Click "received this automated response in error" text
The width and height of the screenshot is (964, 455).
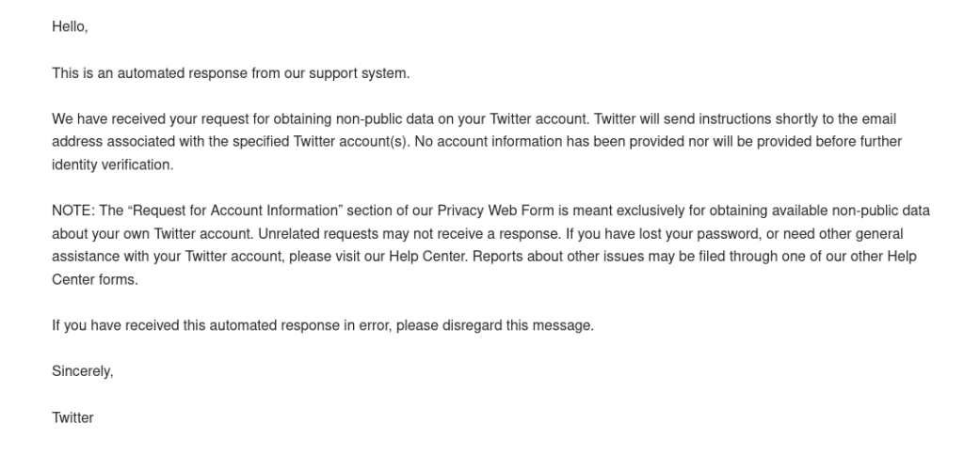click(241, 325)
